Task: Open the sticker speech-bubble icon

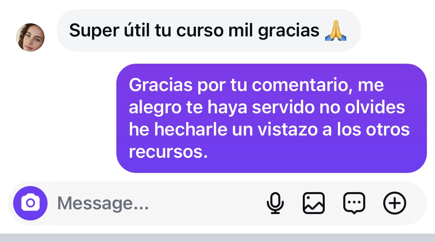Action: [354, 203]
